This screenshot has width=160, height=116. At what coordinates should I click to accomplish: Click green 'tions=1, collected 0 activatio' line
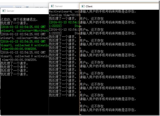(24, 45)
